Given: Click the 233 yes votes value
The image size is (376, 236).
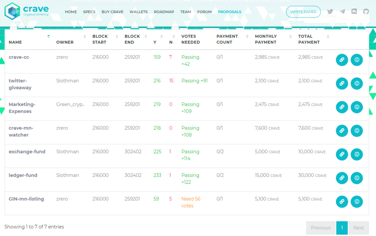Looking at the screenshot, I should tap(157, 175).
